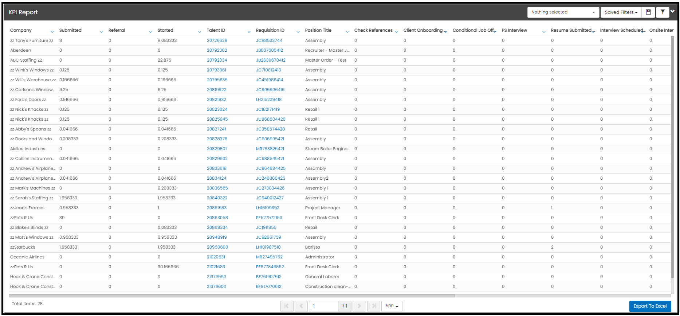
Task: Open the funnel filter icon
Action: 663,12
